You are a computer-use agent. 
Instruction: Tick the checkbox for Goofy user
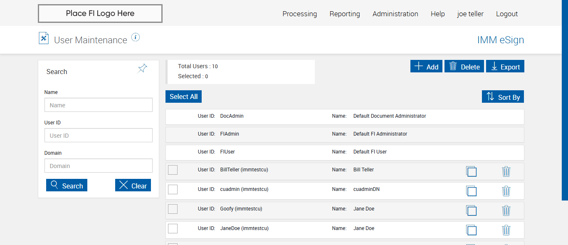pyautogui.click(x=173, y=209)
